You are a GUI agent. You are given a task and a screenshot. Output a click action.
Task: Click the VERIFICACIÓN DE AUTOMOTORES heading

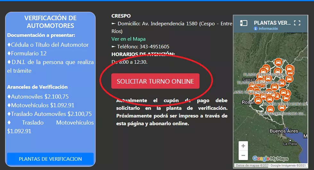[50, 22]
